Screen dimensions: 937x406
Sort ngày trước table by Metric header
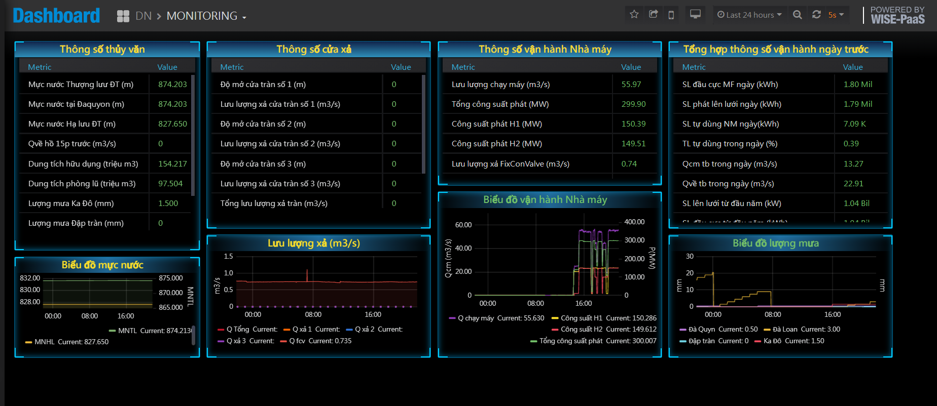[x=694, y=67]
